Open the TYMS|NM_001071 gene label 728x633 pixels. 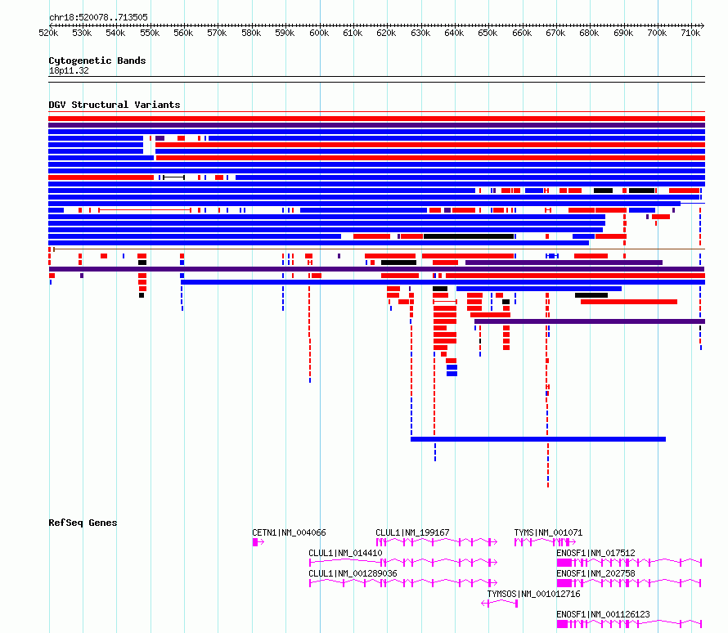click(548, 532)
